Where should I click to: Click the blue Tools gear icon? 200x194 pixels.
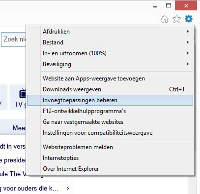point(189,19)
